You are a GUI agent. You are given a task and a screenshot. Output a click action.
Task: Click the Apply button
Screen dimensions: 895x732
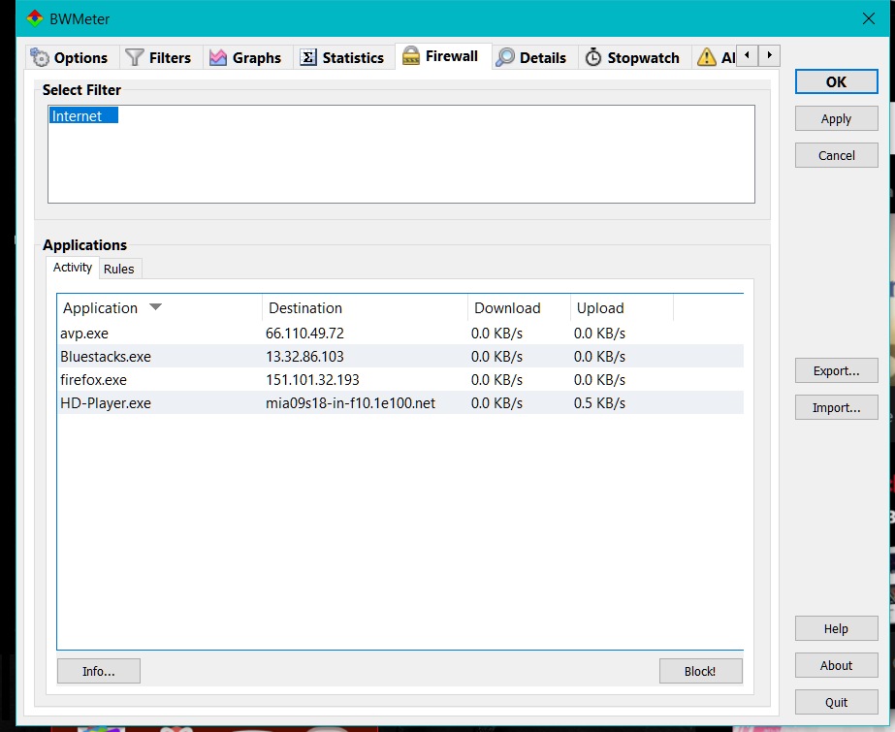(x=836, y=118)
